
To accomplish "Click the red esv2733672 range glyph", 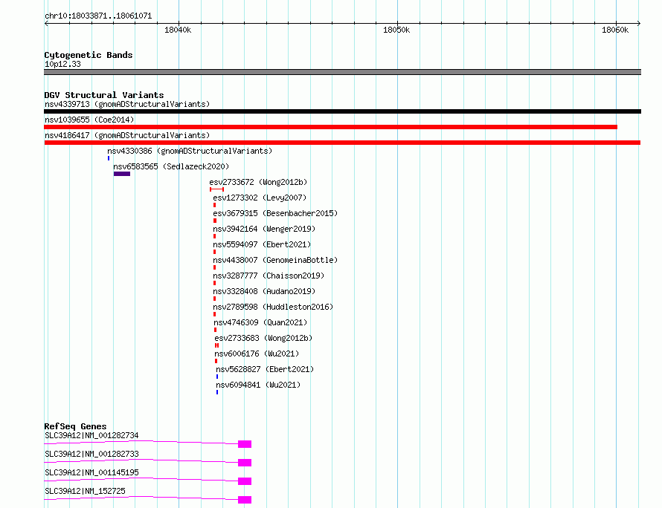I will [x=216, y=189].
